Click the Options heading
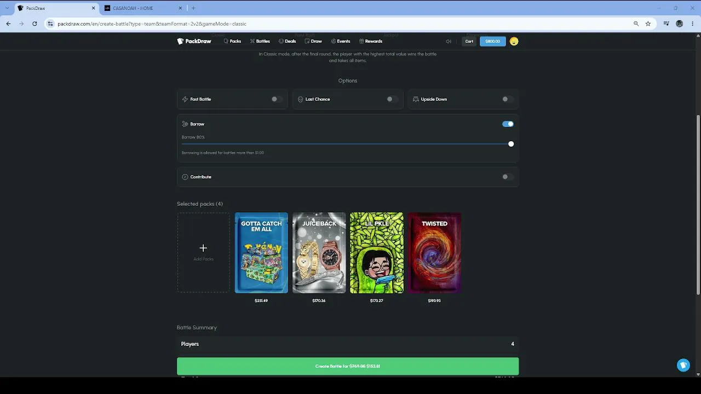 (x=348, y=80)
